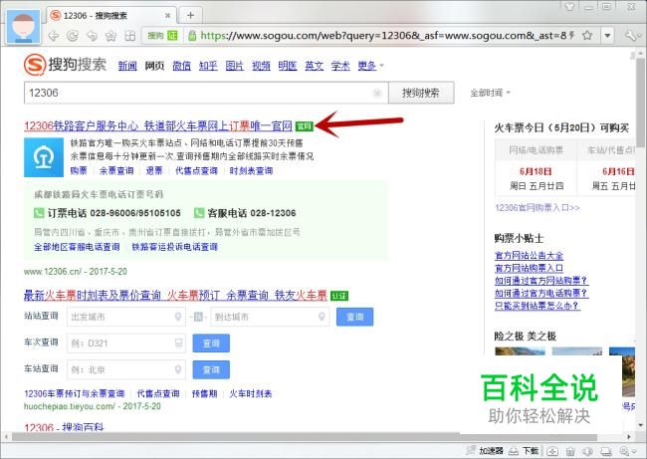Open the 时刻表查询 sublink
Image resolution: width=647 pixels, height=459 pixels.
[x=251, y=170]
